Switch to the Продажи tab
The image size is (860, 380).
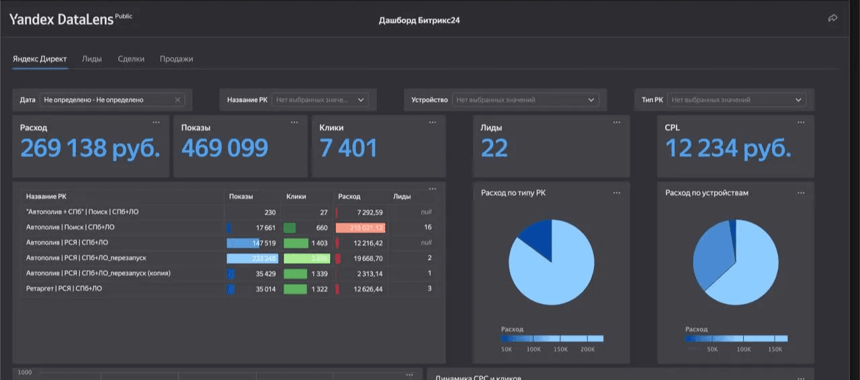tap(177, 58)
